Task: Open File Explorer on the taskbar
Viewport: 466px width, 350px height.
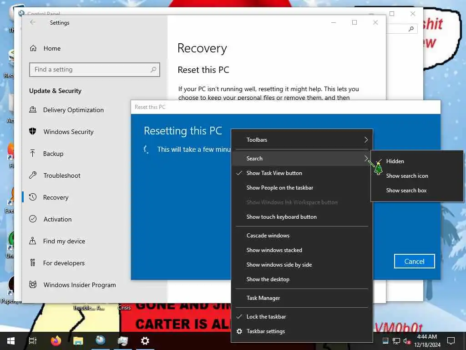Action: tap(78, 341)
